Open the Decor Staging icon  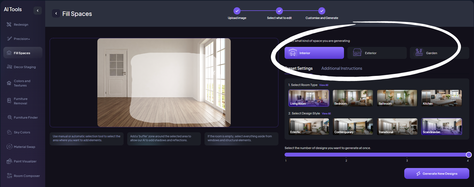9,67
